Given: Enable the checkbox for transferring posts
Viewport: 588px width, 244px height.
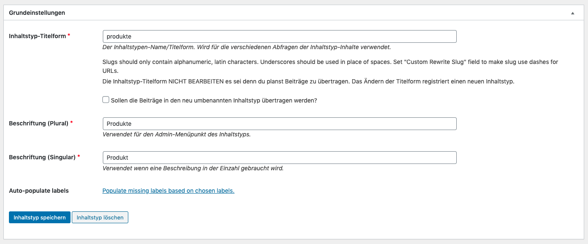Looking at the screenshot, I should (106, 100).
